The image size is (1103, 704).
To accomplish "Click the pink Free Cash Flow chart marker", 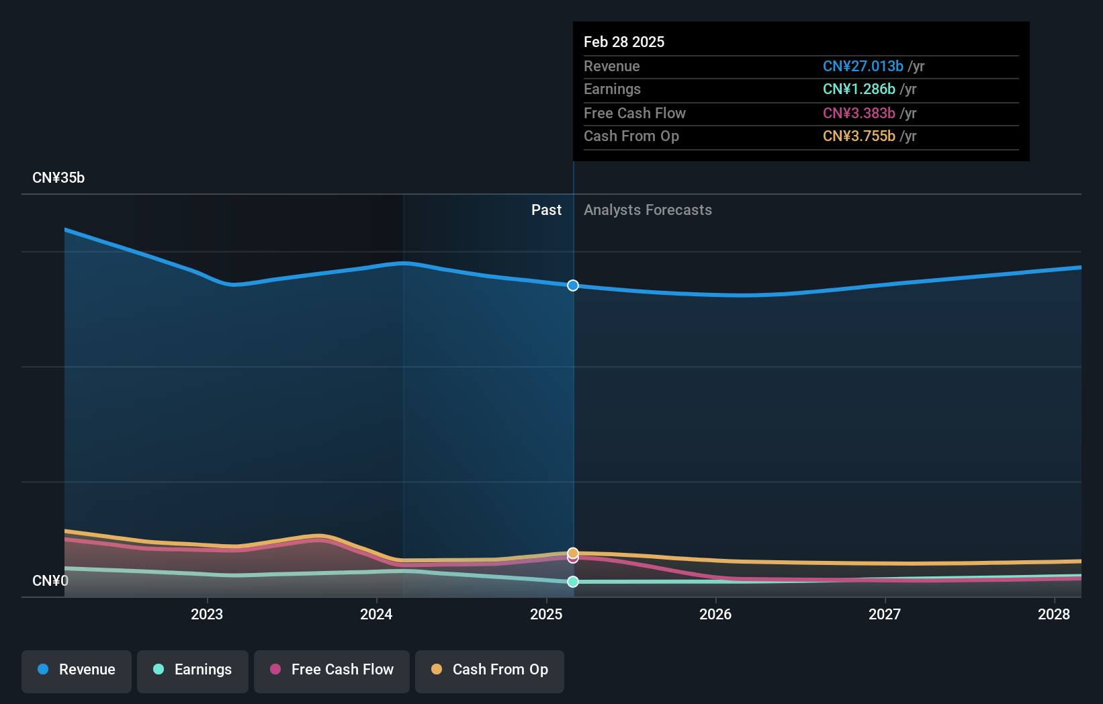I will point(572,559).
